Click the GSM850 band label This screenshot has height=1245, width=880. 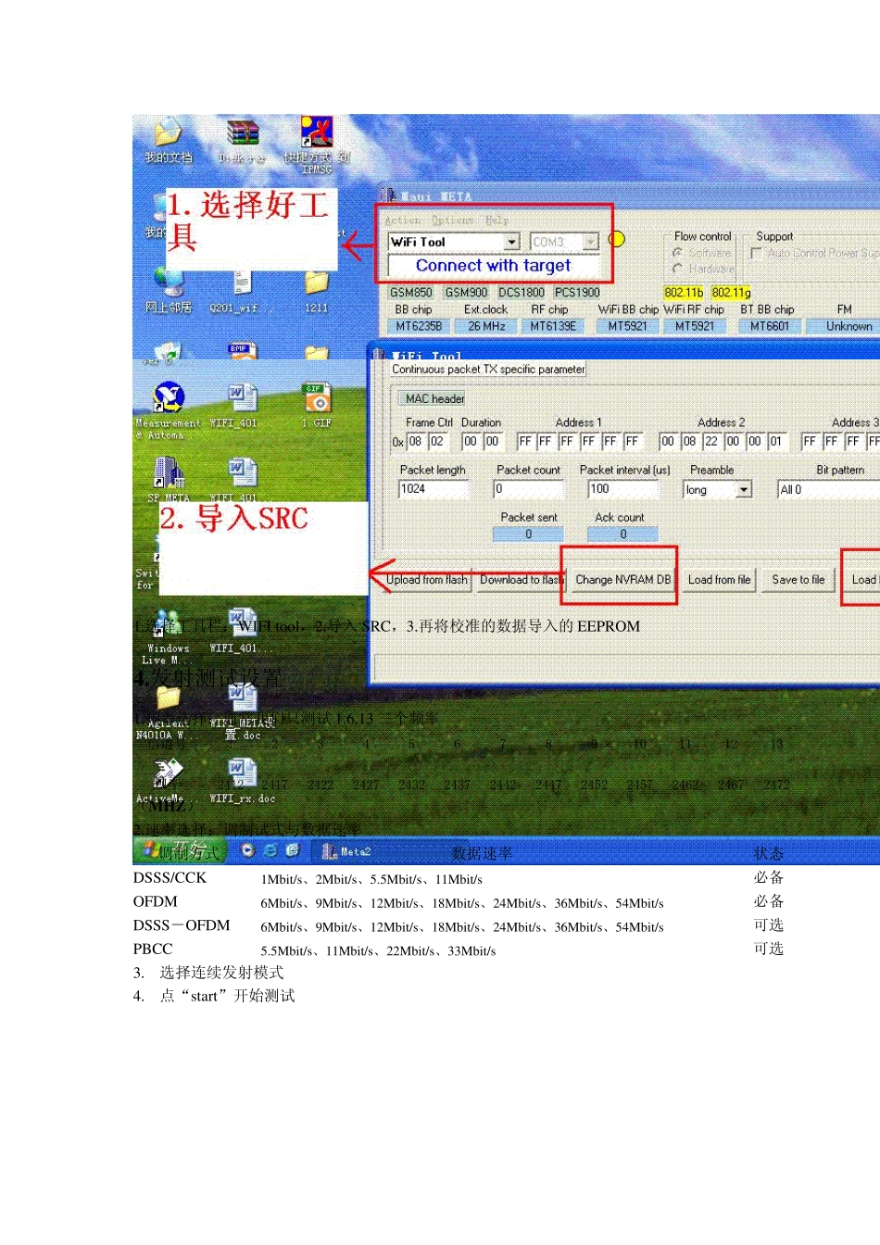click(x=411, y=293)
